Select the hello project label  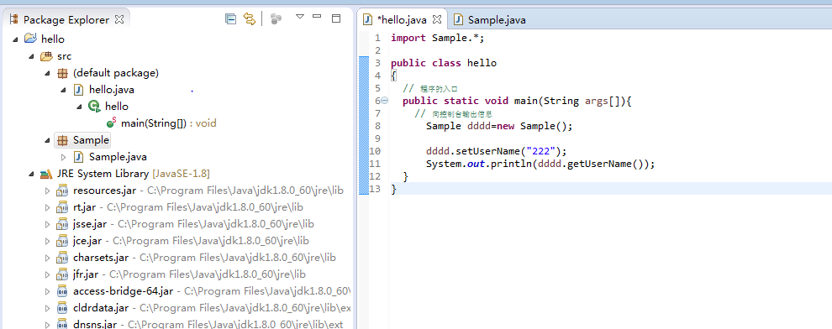(x=53, y=39)
